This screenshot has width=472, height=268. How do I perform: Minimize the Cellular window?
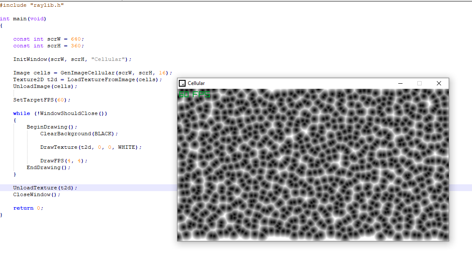point(400,83)
